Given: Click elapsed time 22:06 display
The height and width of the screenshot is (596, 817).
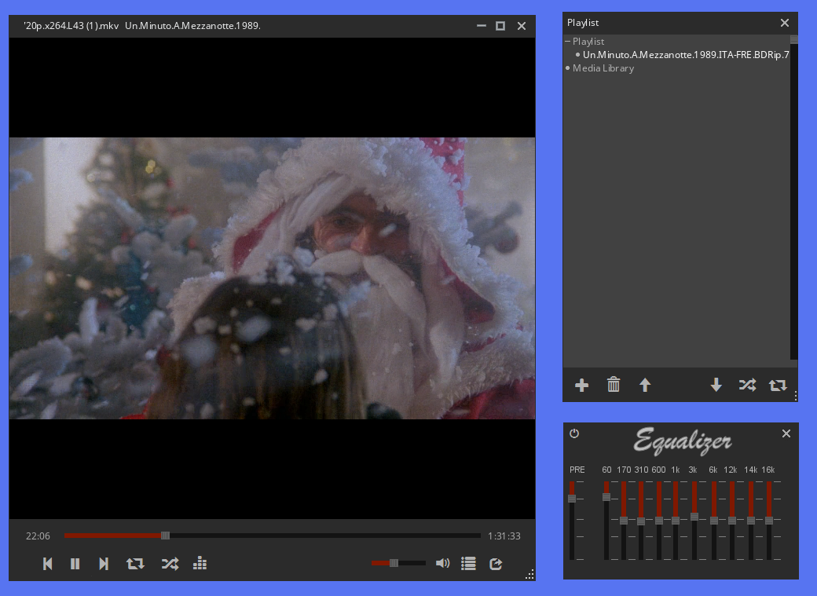Looking at the screenshot, I should [38, 536].
